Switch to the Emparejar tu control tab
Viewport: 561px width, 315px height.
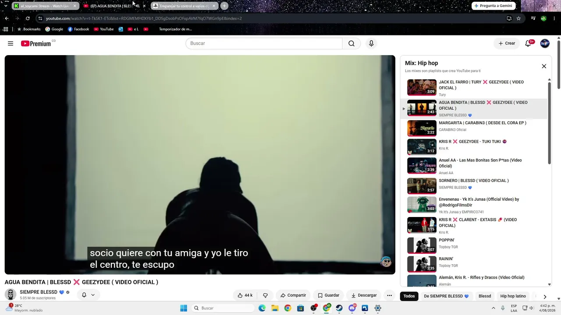[185, 6]
